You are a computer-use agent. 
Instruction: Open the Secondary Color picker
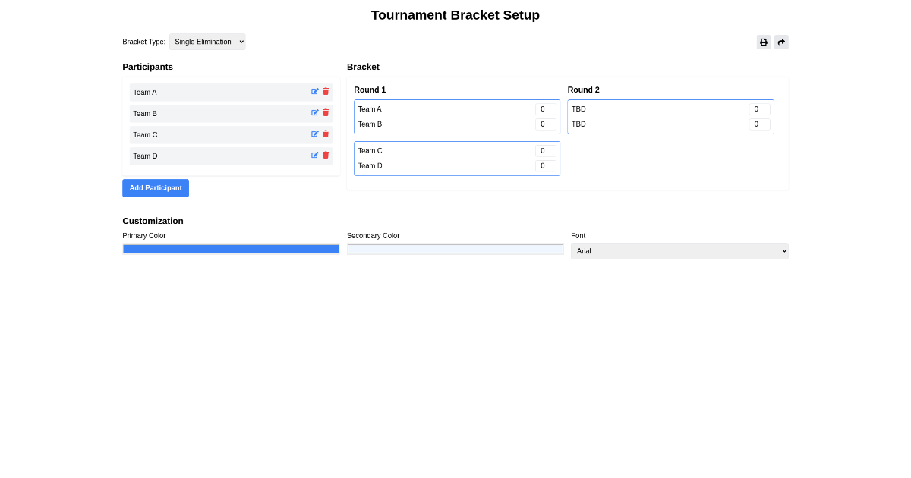click(x=455, y=248)
